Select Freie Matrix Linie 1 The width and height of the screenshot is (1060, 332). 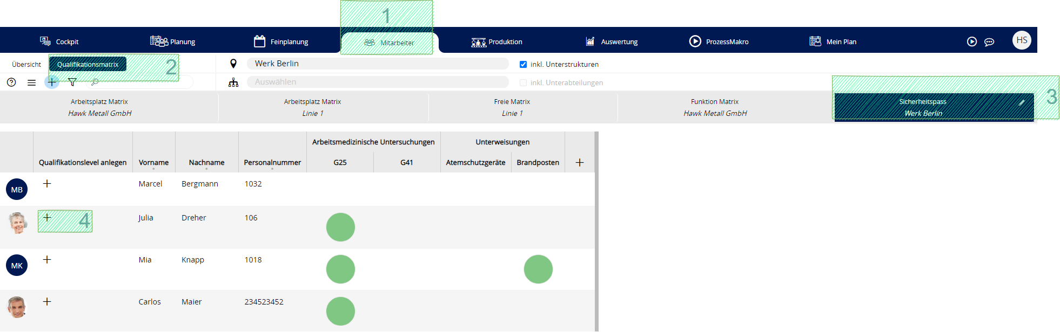tap(512, 107)
